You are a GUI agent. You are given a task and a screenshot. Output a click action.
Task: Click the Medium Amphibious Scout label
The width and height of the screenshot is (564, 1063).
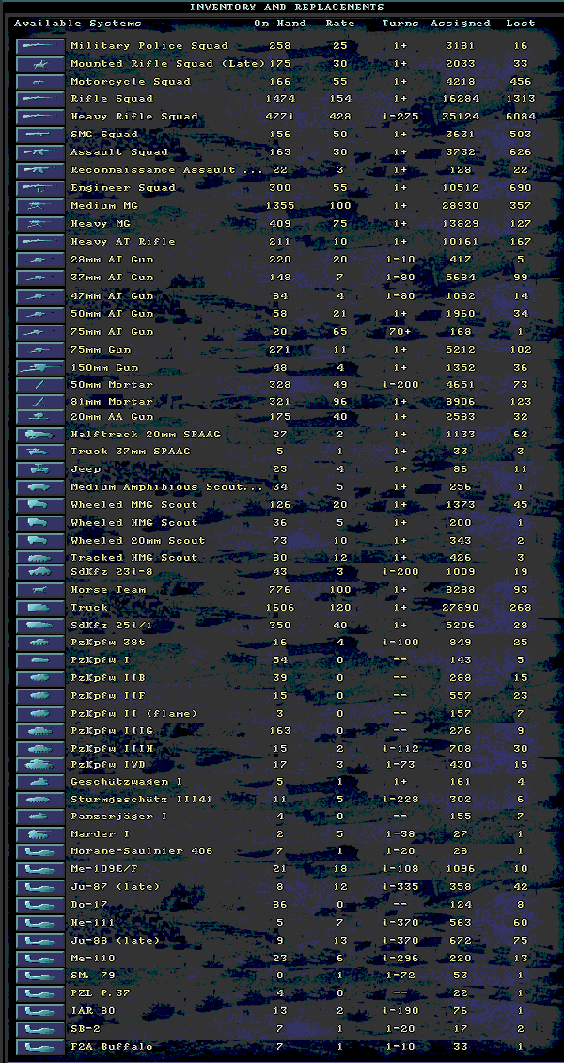coord(166,486)
